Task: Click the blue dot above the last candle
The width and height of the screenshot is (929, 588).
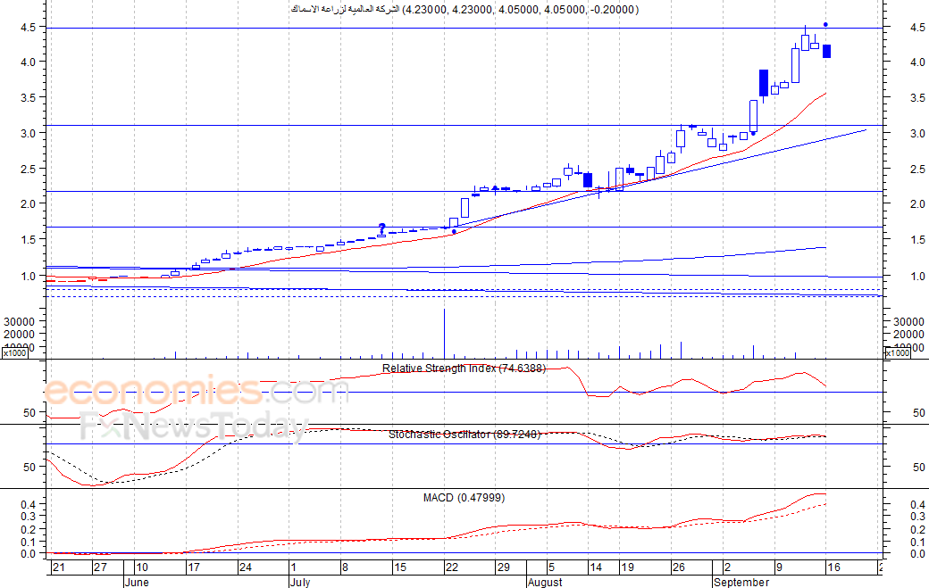Action: (826, 25)
